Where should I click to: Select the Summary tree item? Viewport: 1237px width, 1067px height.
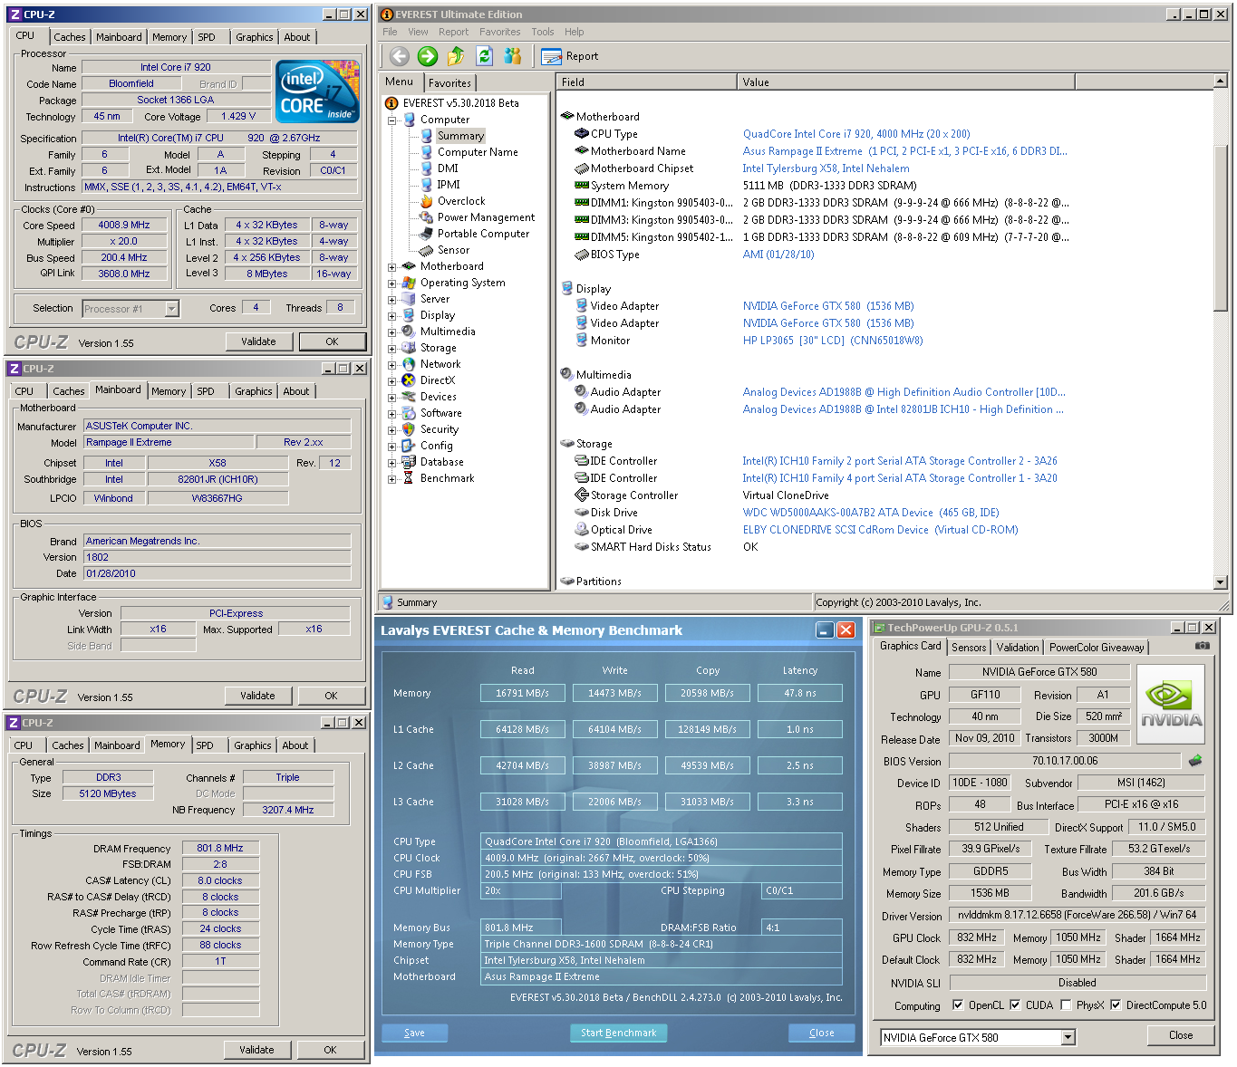tap(460, 136)
